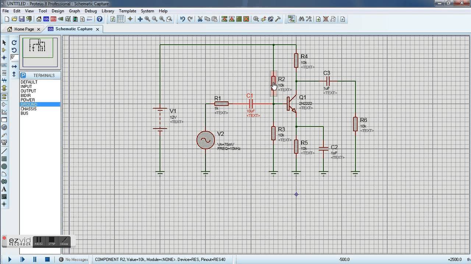Click the Redo arrow icon
Viewport: 471px width, 264px height.
click(x=190, y=19)
